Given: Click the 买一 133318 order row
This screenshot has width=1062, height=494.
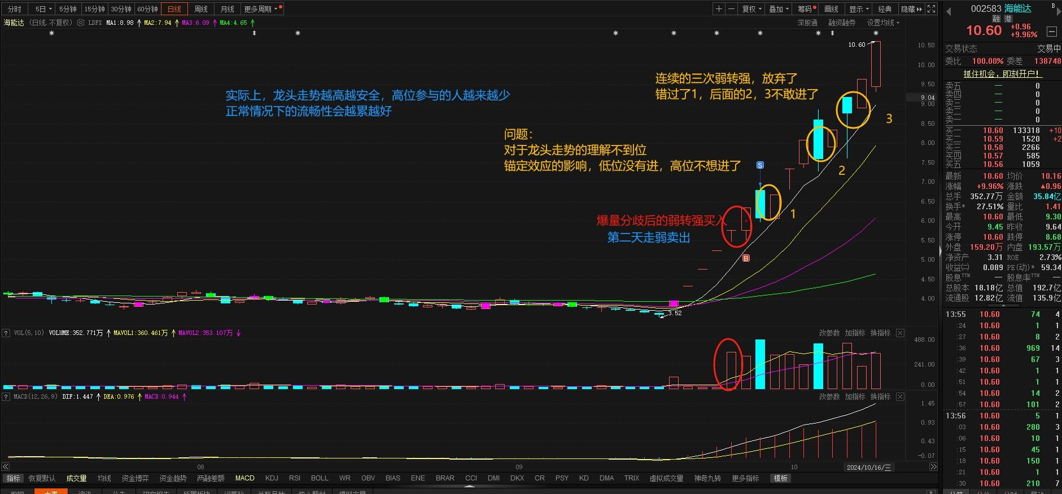Looking at the screenshot, I should pos(1003,130).
